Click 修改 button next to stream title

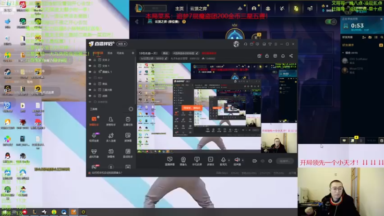coord(165,53)
